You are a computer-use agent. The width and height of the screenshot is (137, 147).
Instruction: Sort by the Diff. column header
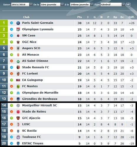[131, 17]
